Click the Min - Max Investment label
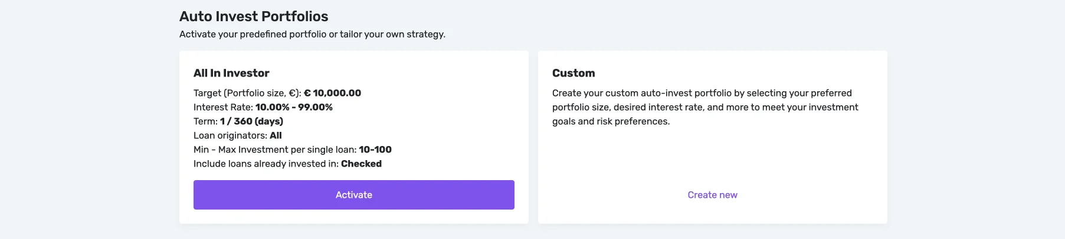Screen dimensions: 1065x239 click(x=274, y=150)
